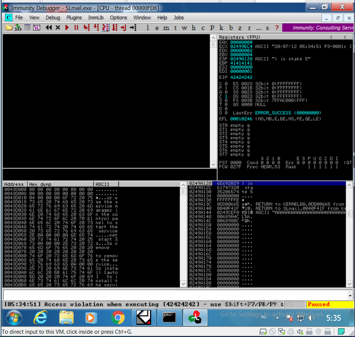The width and height of the screenshot is (355, 337).
Task: Restart the program with the rewind icon
Action: coord(49,28)
